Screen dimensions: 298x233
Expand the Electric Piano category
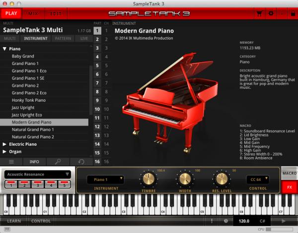coord(4,144)
